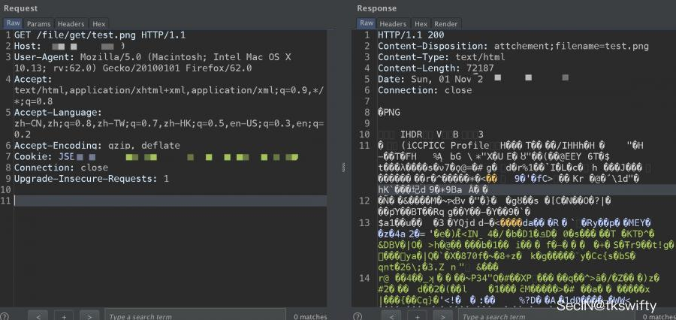Open the Request Hex tab
The image size is (676, 320).
[98, 24]
